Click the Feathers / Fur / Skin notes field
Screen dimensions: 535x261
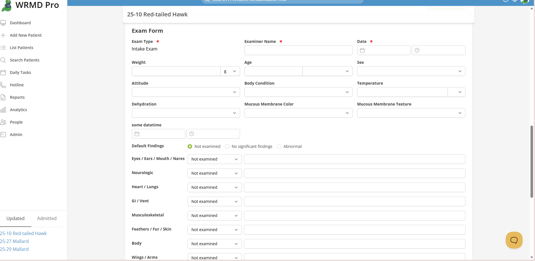354,230
